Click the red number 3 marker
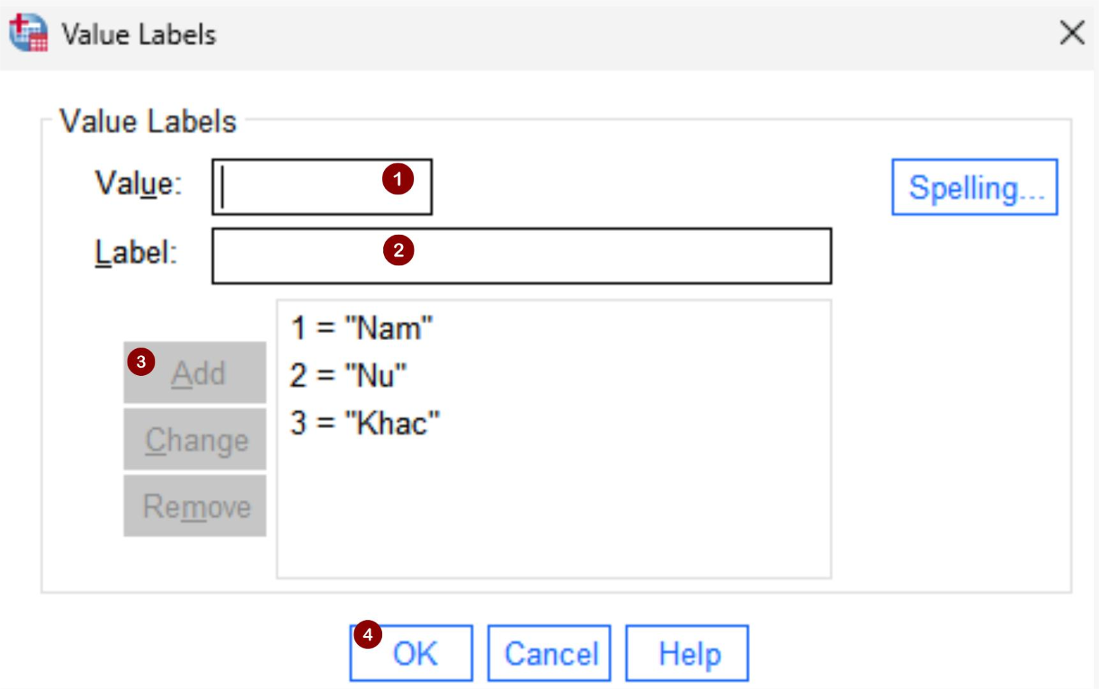This screenshot has height=689, width=1099. [141, 361]
